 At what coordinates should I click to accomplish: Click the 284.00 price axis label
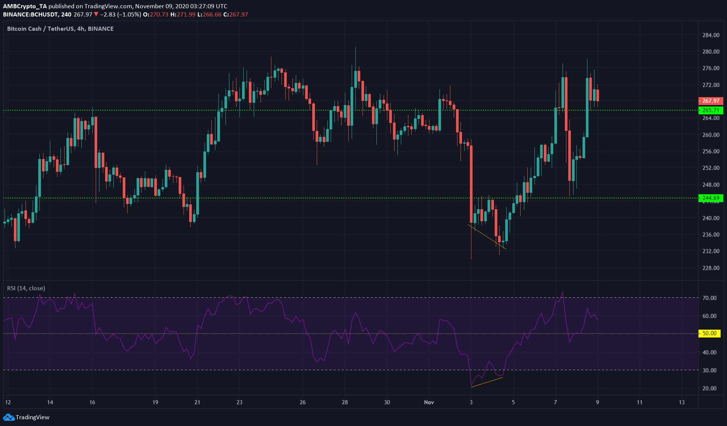(711, 35)
